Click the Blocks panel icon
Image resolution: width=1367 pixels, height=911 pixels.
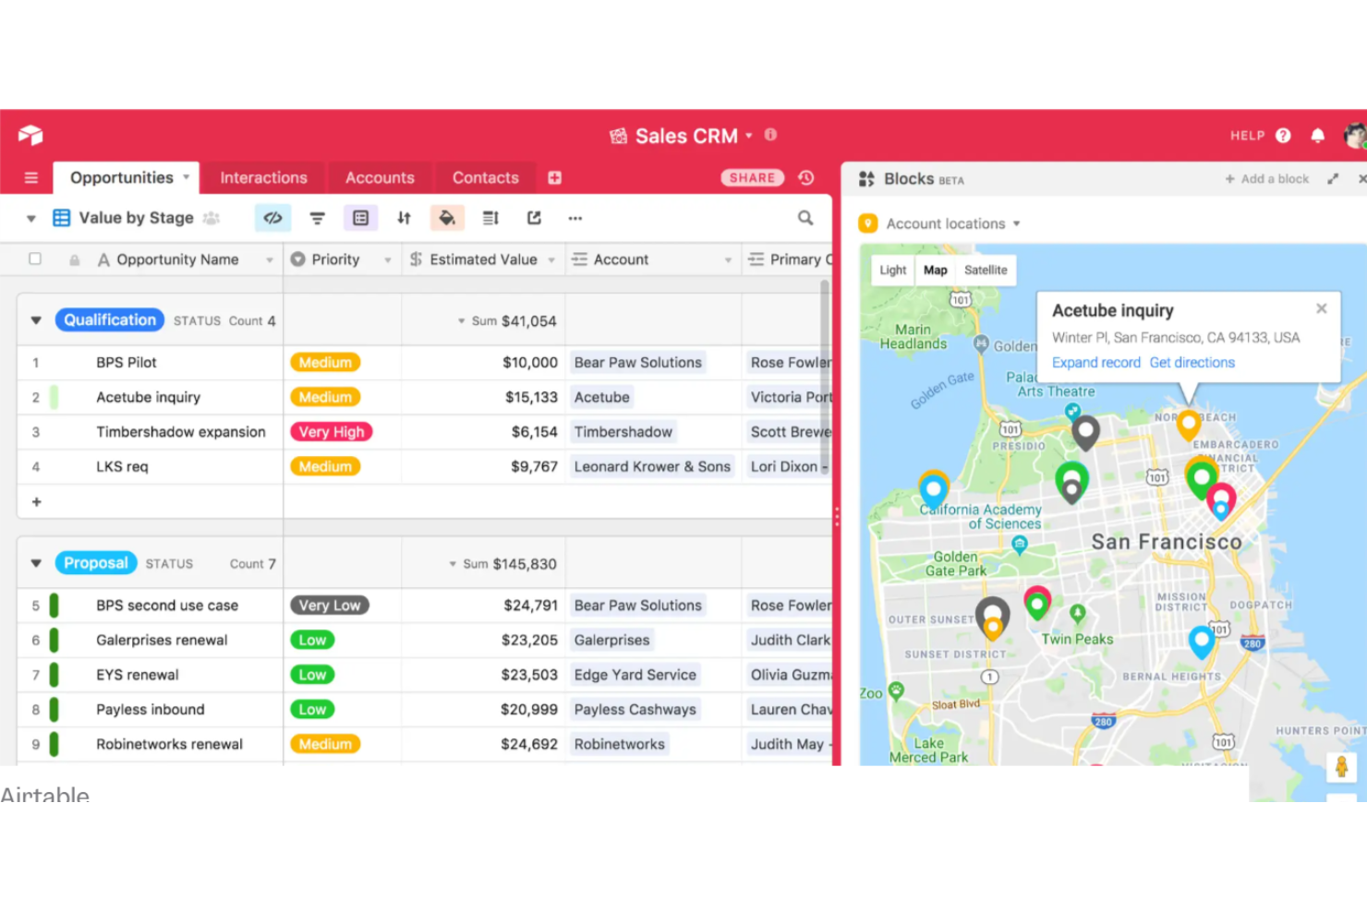tap(866, 179)
